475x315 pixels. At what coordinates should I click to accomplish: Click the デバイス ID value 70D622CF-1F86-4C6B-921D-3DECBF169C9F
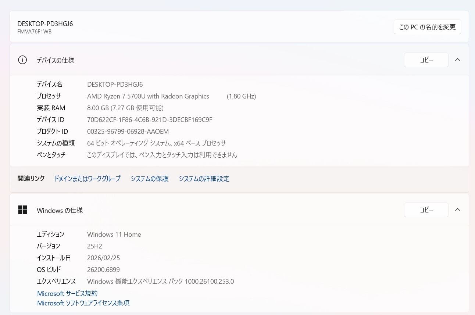click(x=150, y=120)
